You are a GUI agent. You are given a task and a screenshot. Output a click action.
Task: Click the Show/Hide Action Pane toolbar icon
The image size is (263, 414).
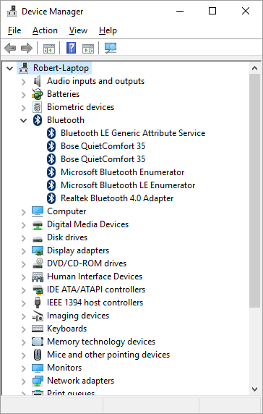coord(88,48)
